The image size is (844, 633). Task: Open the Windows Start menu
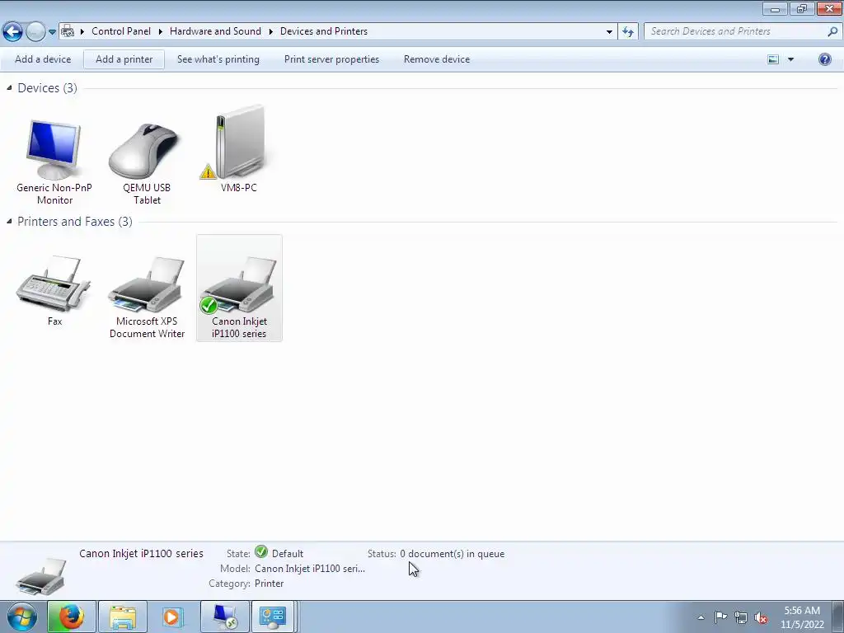21,617
